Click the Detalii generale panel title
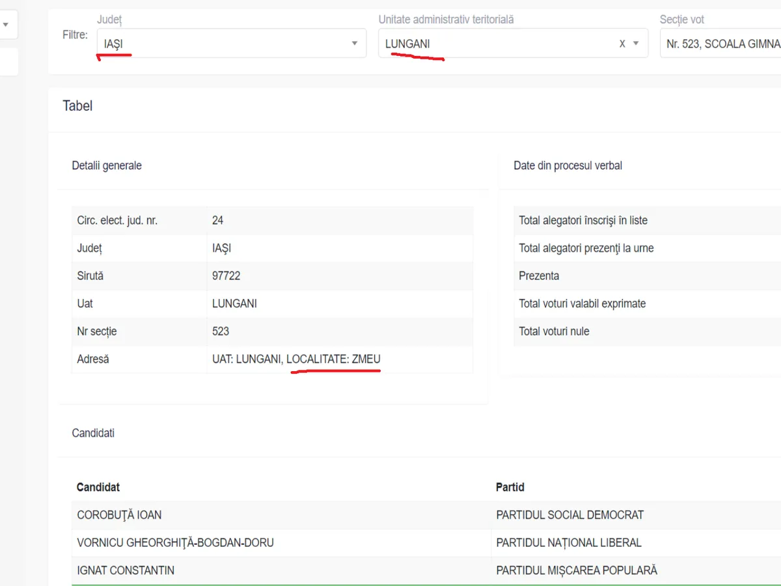The width and height of the screenshot is (781, 586). pyautogui.click(x=107, y=165)
